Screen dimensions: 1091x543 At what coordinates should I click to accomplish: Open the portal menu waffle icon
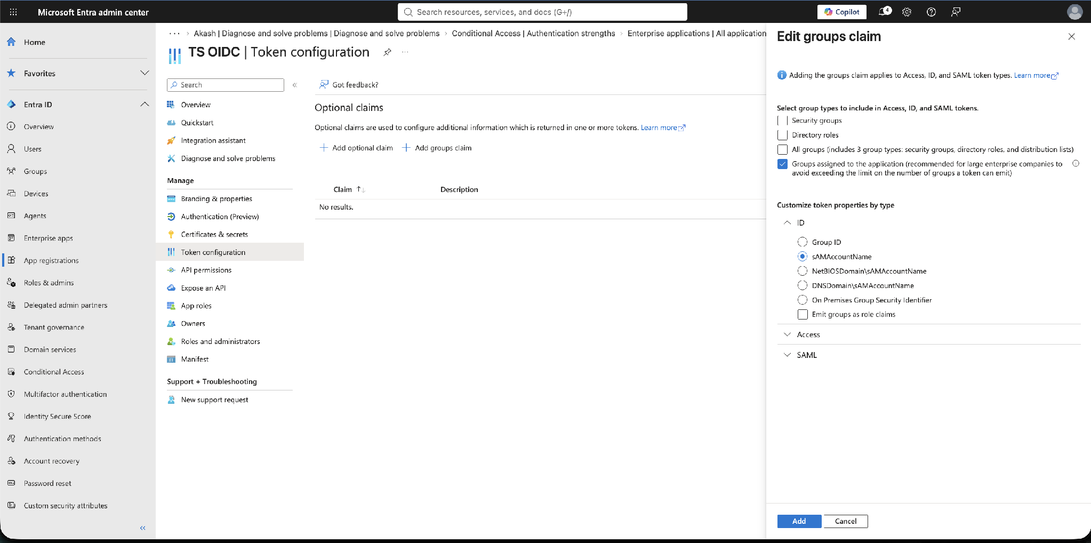13,12
